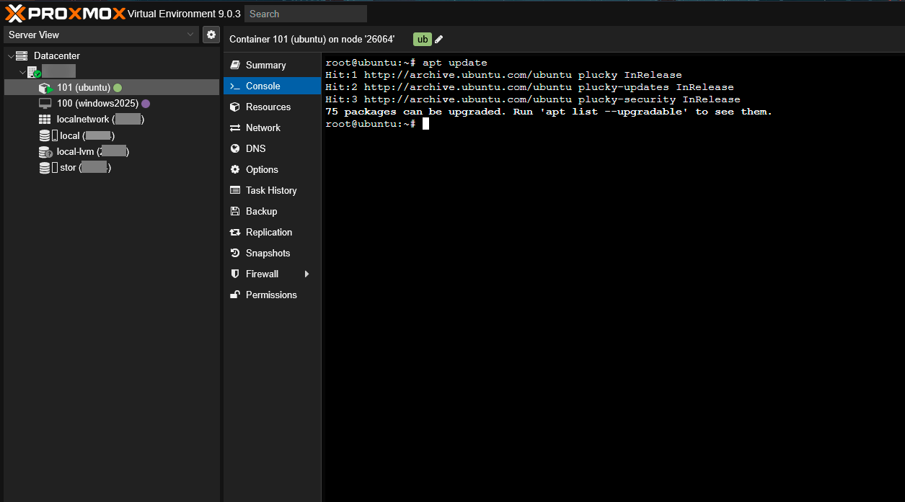Image resolution: width=905 pixels, height=502 pixels.
Task: Click the green 'ub' tag label
Action: click(422, 40)
